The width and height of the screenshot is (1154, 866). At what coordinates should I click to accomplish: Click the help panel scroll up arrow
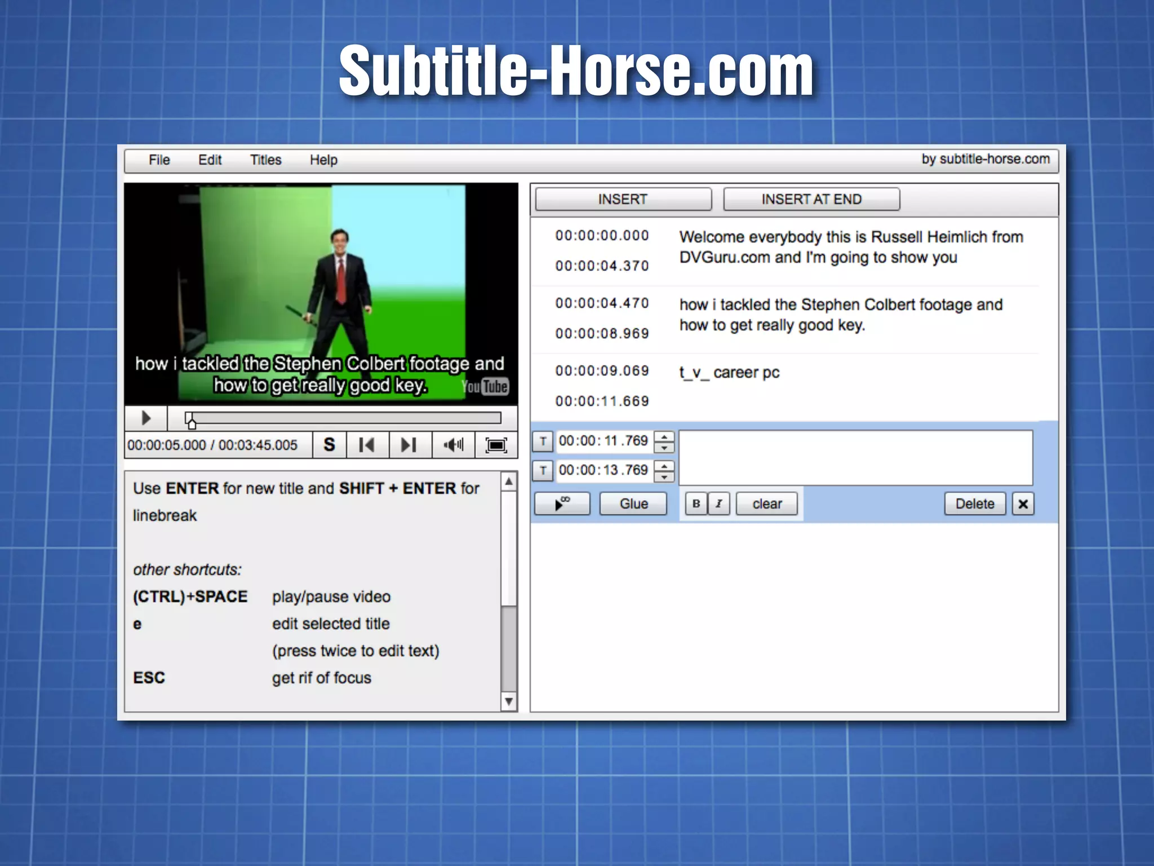509,481
